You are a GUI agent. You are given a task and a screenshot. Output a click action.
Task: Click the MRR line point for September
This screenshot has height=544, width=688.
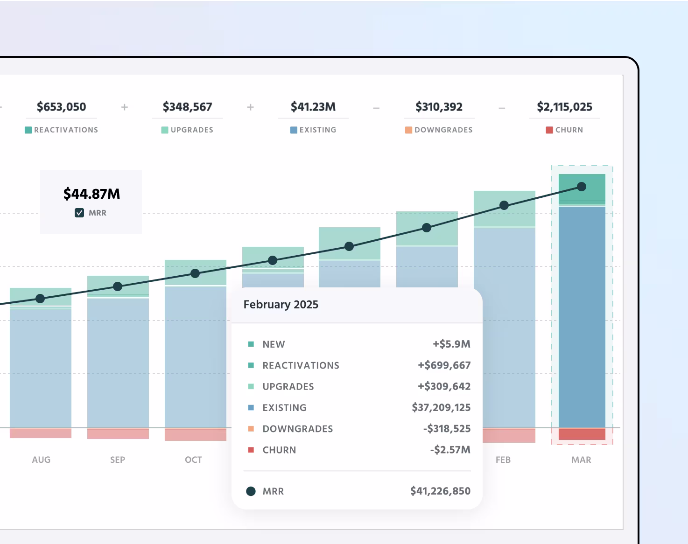click(x=118, y=286)
